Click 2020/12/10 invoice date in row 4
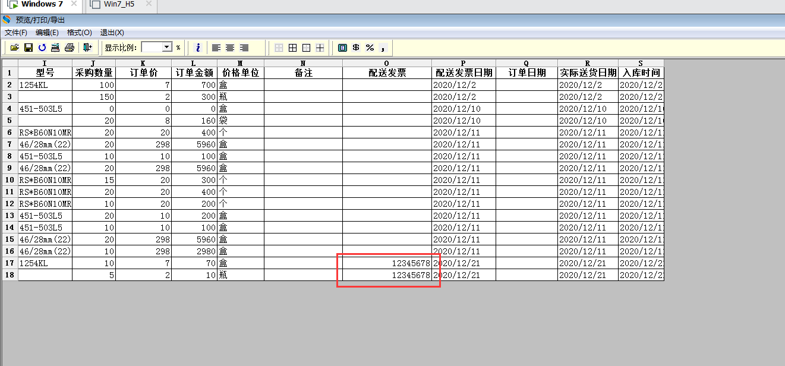The height and width of the screenshot is (366, 785). 464,109
